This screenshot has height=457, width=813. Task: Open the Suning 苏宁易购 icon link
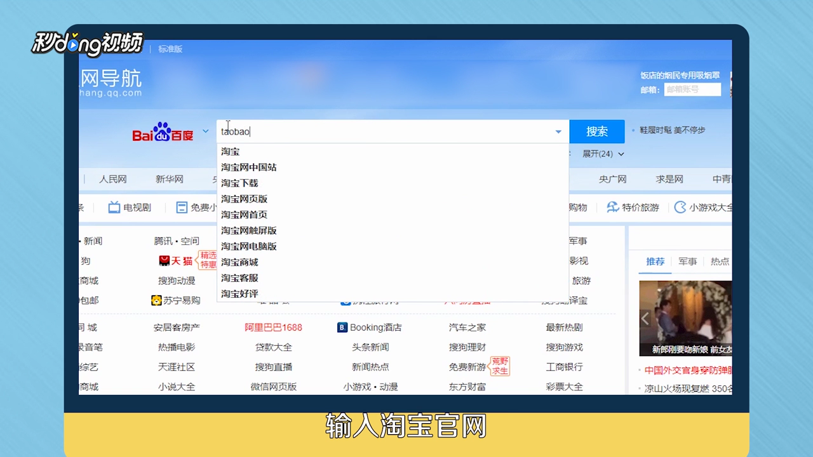[176, 300]
